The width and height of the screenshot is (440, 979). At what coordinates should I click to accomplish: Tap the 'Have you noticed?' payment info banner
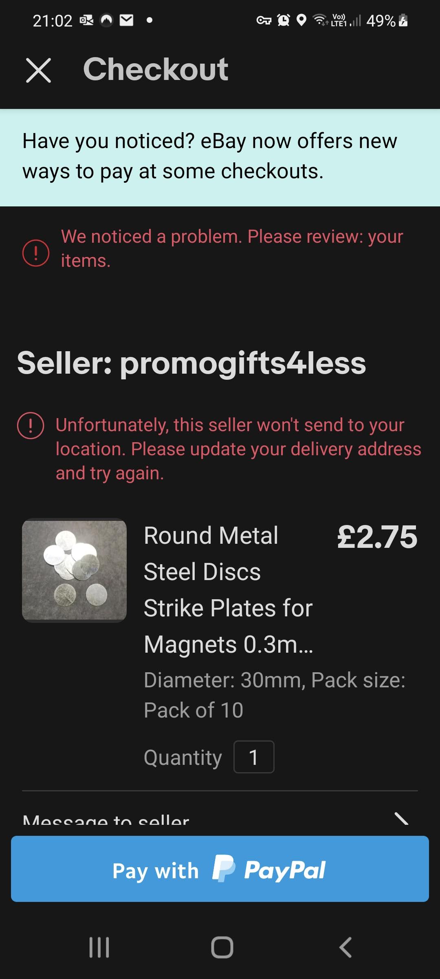(x=220, y=157)
